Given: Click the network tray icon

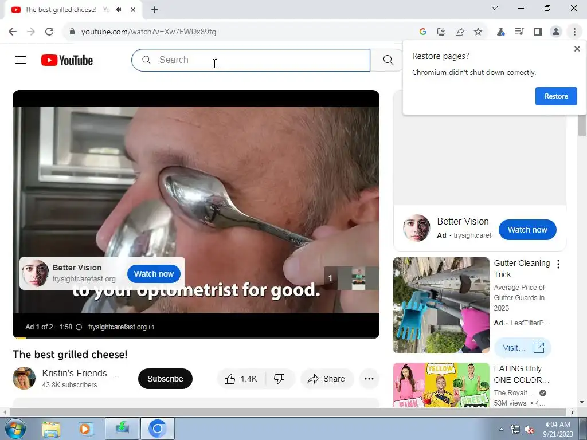Looking at the screenshot, I should pyautogui.click(x=515, y=430).
